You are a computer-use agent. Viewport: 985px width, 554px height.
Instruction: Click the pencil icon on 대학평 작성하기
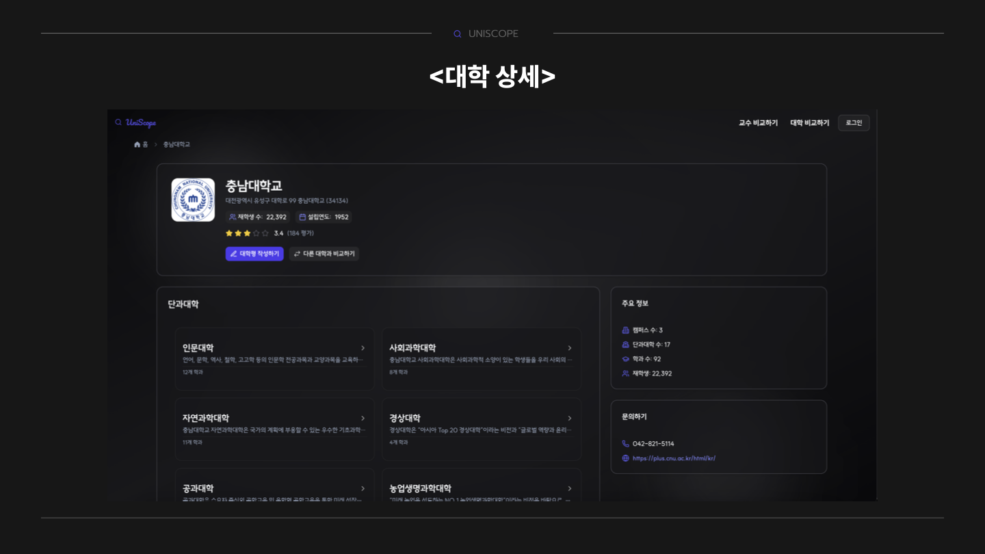click(233, 254)
